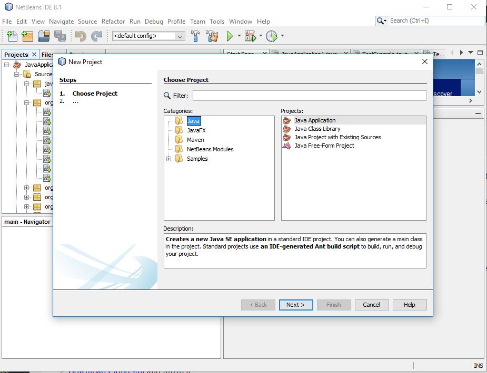Click the Source Packages folder icon
The width and height of the screenshot is (487, 373).
pyautogui.click(x=27, y=74)
